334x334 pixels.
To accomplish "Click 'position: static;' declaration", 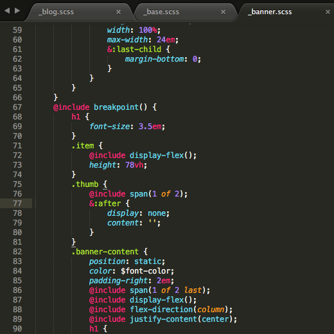I will coord(127,261).
